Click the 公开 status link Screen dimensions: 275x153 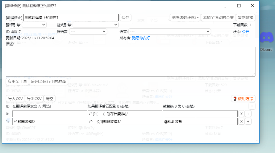click(x=246, y=32)
